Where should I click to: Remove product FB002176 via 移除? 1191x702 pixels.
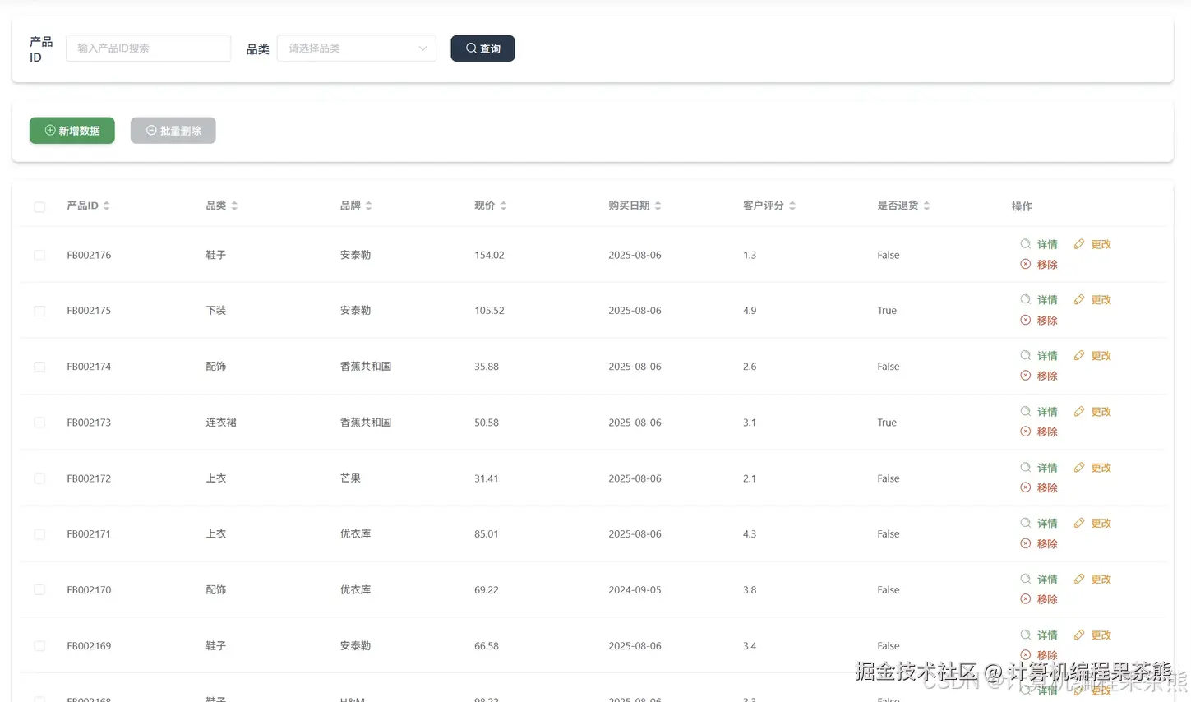(1039, 265)
